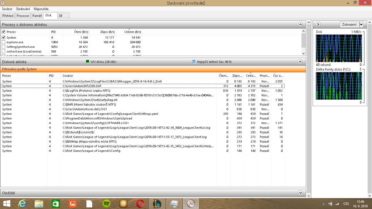The width and height of the screenshot is (372, 209).
Task: Select the NTUSER.DAT file row
Action: click(x=143, y=86)
